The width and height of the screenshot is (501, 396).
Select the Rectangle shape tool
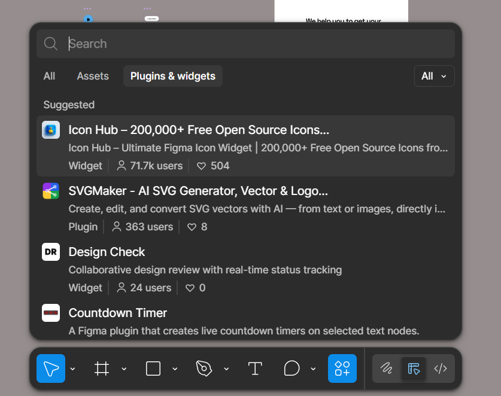tap(153, 368)
